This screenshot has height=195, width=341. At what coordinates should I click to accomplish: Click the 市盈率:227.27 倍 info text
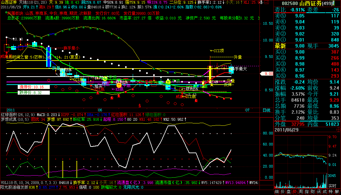[135, 18]
